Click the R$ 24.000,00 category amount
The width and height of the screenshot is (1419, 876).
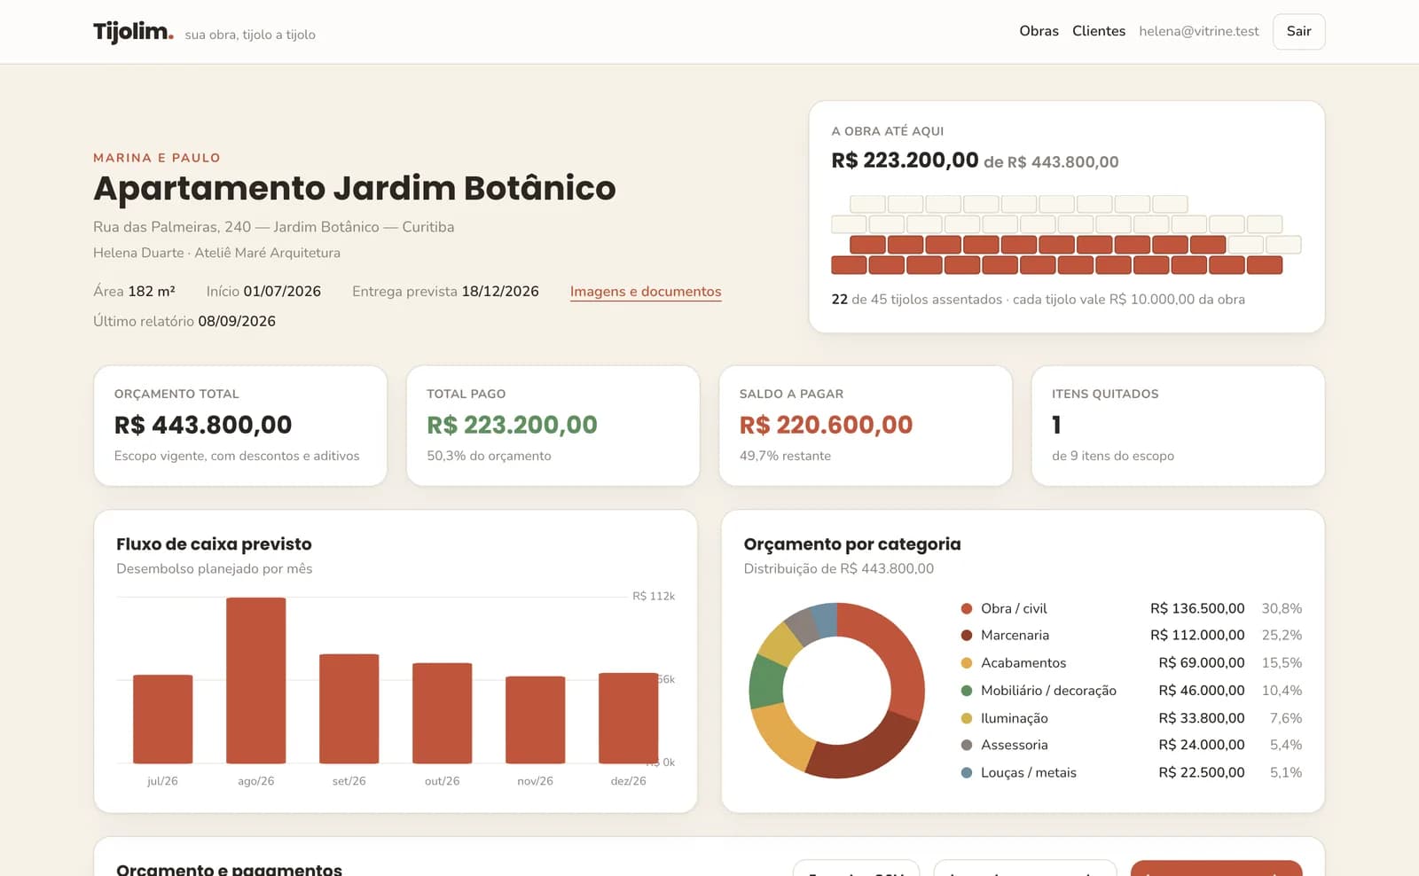pos(1202,745)
